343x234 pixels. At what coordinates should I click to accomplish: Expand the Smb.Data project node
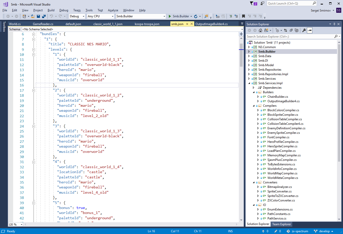click(249, 56)
